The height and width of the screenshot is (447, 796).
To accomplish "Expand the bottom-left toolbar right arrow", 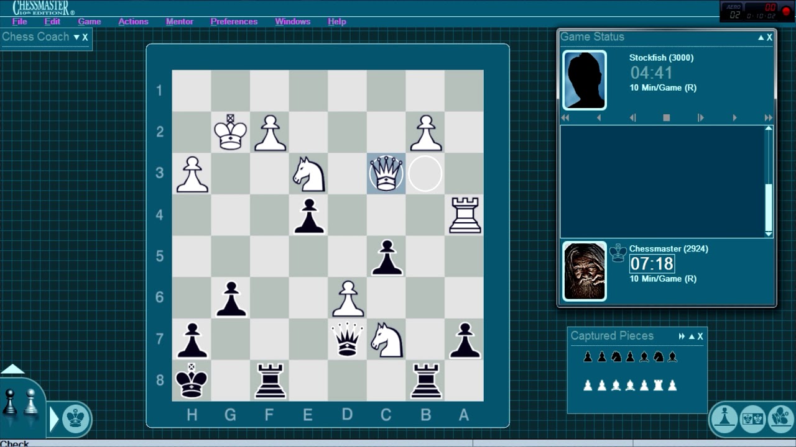I will (x=54, y=419).
